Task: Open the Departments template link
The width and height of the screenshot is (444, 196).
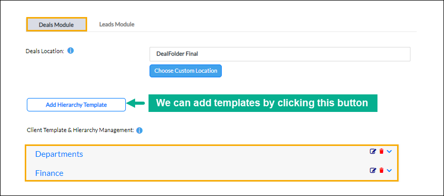Action: pos(59,154)
